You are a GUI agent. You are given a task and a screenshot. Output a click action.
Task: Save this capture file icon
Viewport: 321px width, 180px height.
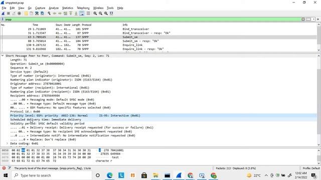pyautogui.click(x=31, y=13)
